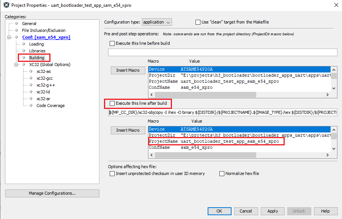Select the xc32-as assembler options
The height and width of the screenshot is (219, 342).
tap(43, 71)
